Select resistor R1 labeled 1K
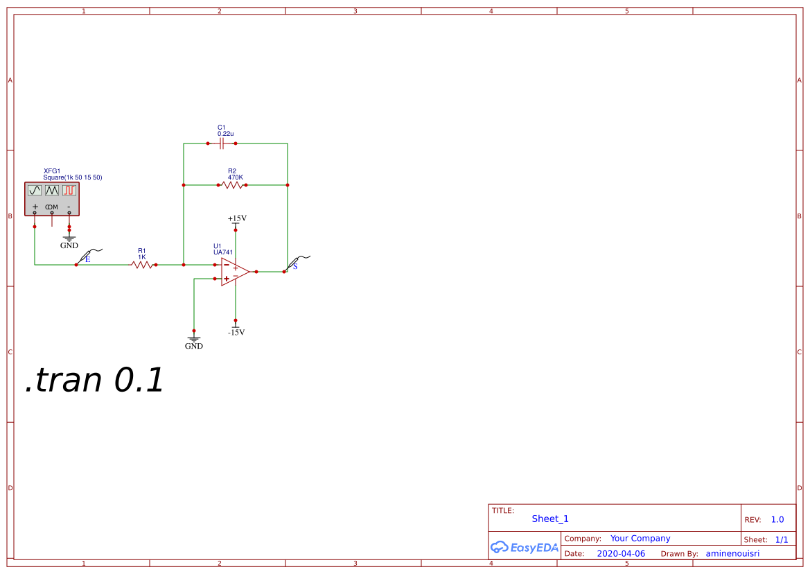Screen dimensions: 810x574 pos(143,264)
